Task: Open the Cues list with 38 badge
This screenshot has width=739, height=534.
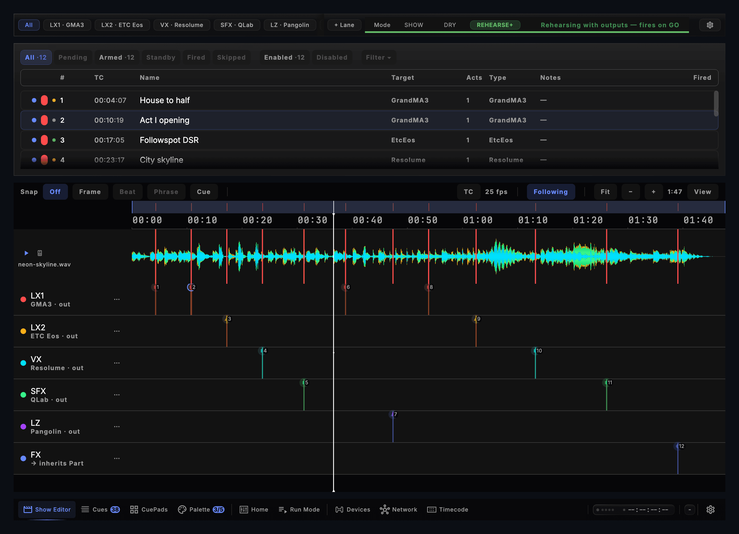Action: point(100,510)
